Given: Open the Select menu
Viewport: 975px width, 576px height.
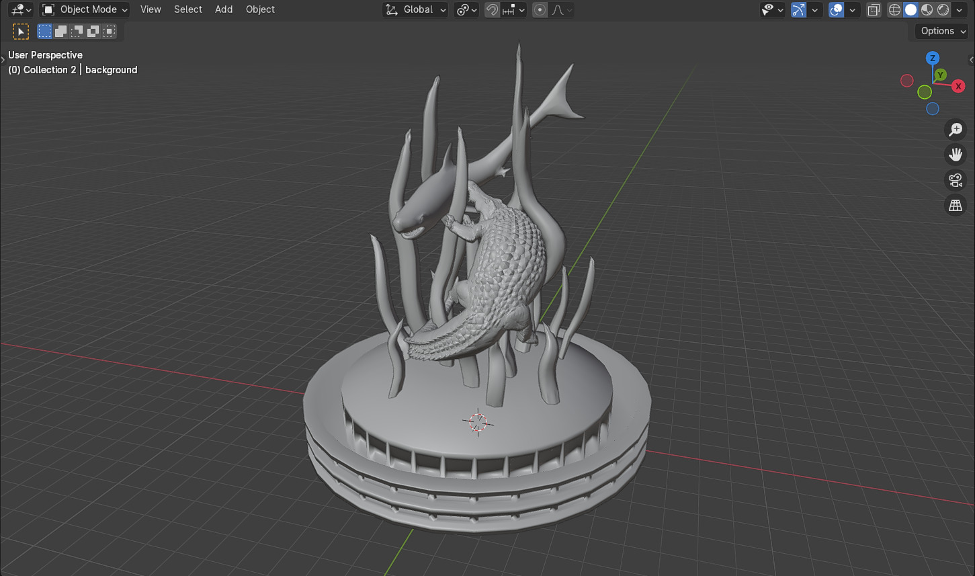Looking at the screenshot, I should (188, 9).
